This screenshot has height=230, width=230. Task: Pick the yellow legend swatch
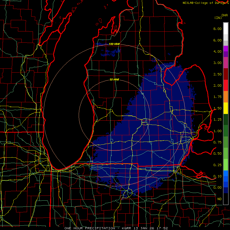tap(226, 108)
